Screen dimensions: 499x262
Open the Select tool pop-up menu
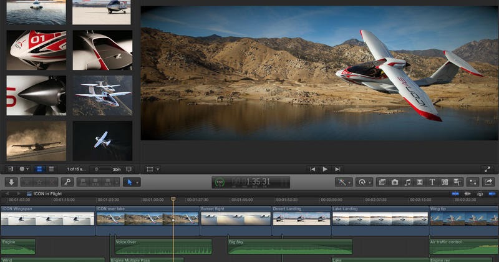132,182
